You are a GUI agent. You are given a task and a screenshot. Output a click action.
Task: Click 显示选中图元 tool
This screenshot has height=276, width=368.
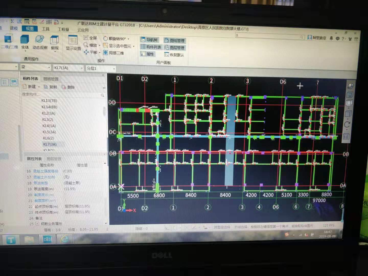click(x=117, y=46)
